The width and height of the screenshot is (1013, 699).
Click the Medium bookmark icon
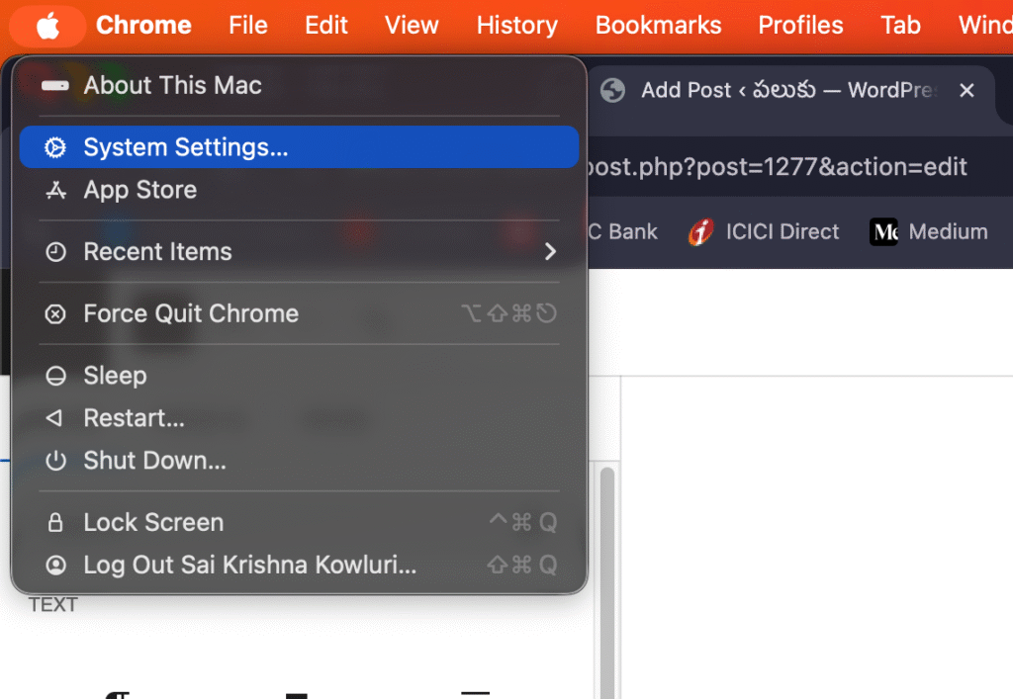883,231
